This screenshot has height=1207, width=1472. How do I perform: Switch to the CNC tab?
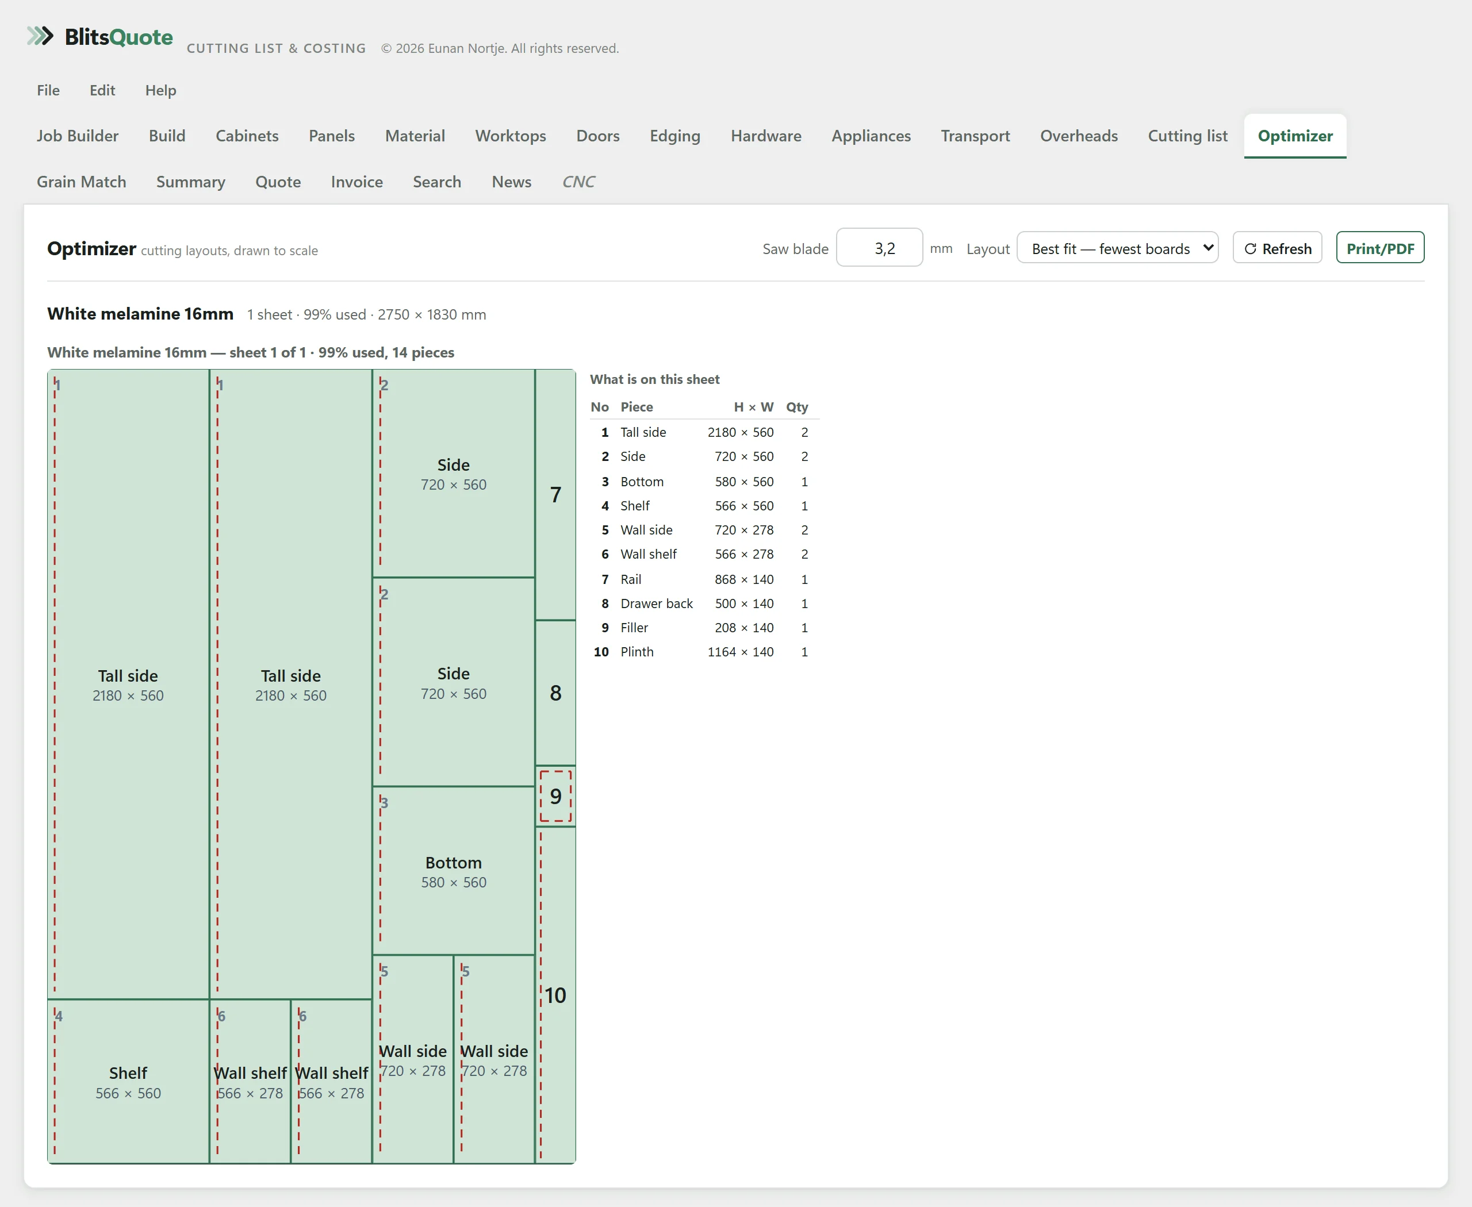point(578,182)
